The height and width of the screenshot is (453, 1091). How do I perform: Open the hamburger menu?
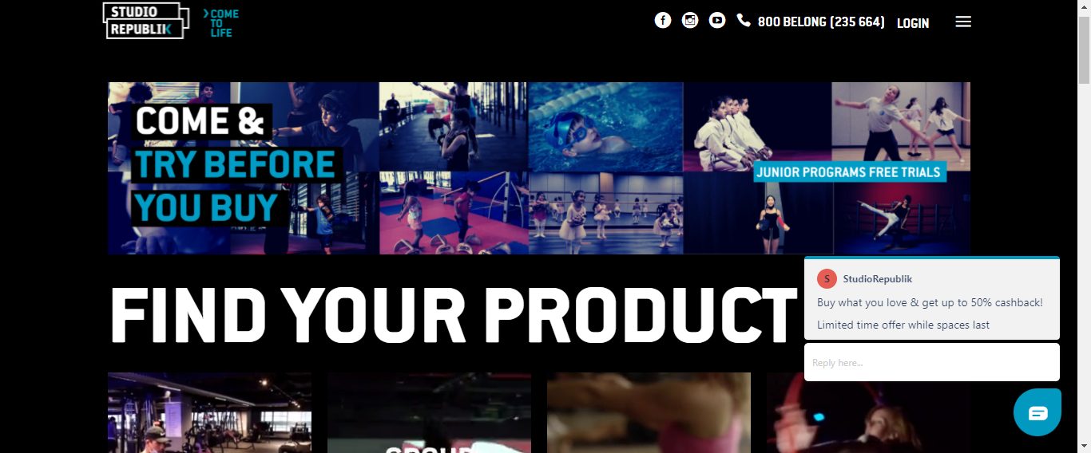coord(963,22)
